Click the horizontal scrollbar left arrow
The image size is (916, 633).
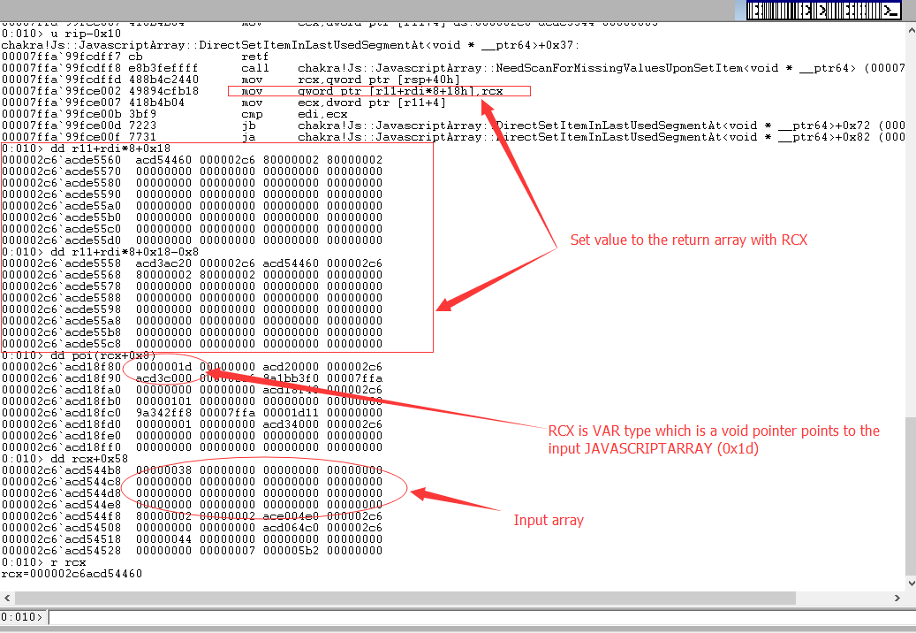(x=7, y=598)
